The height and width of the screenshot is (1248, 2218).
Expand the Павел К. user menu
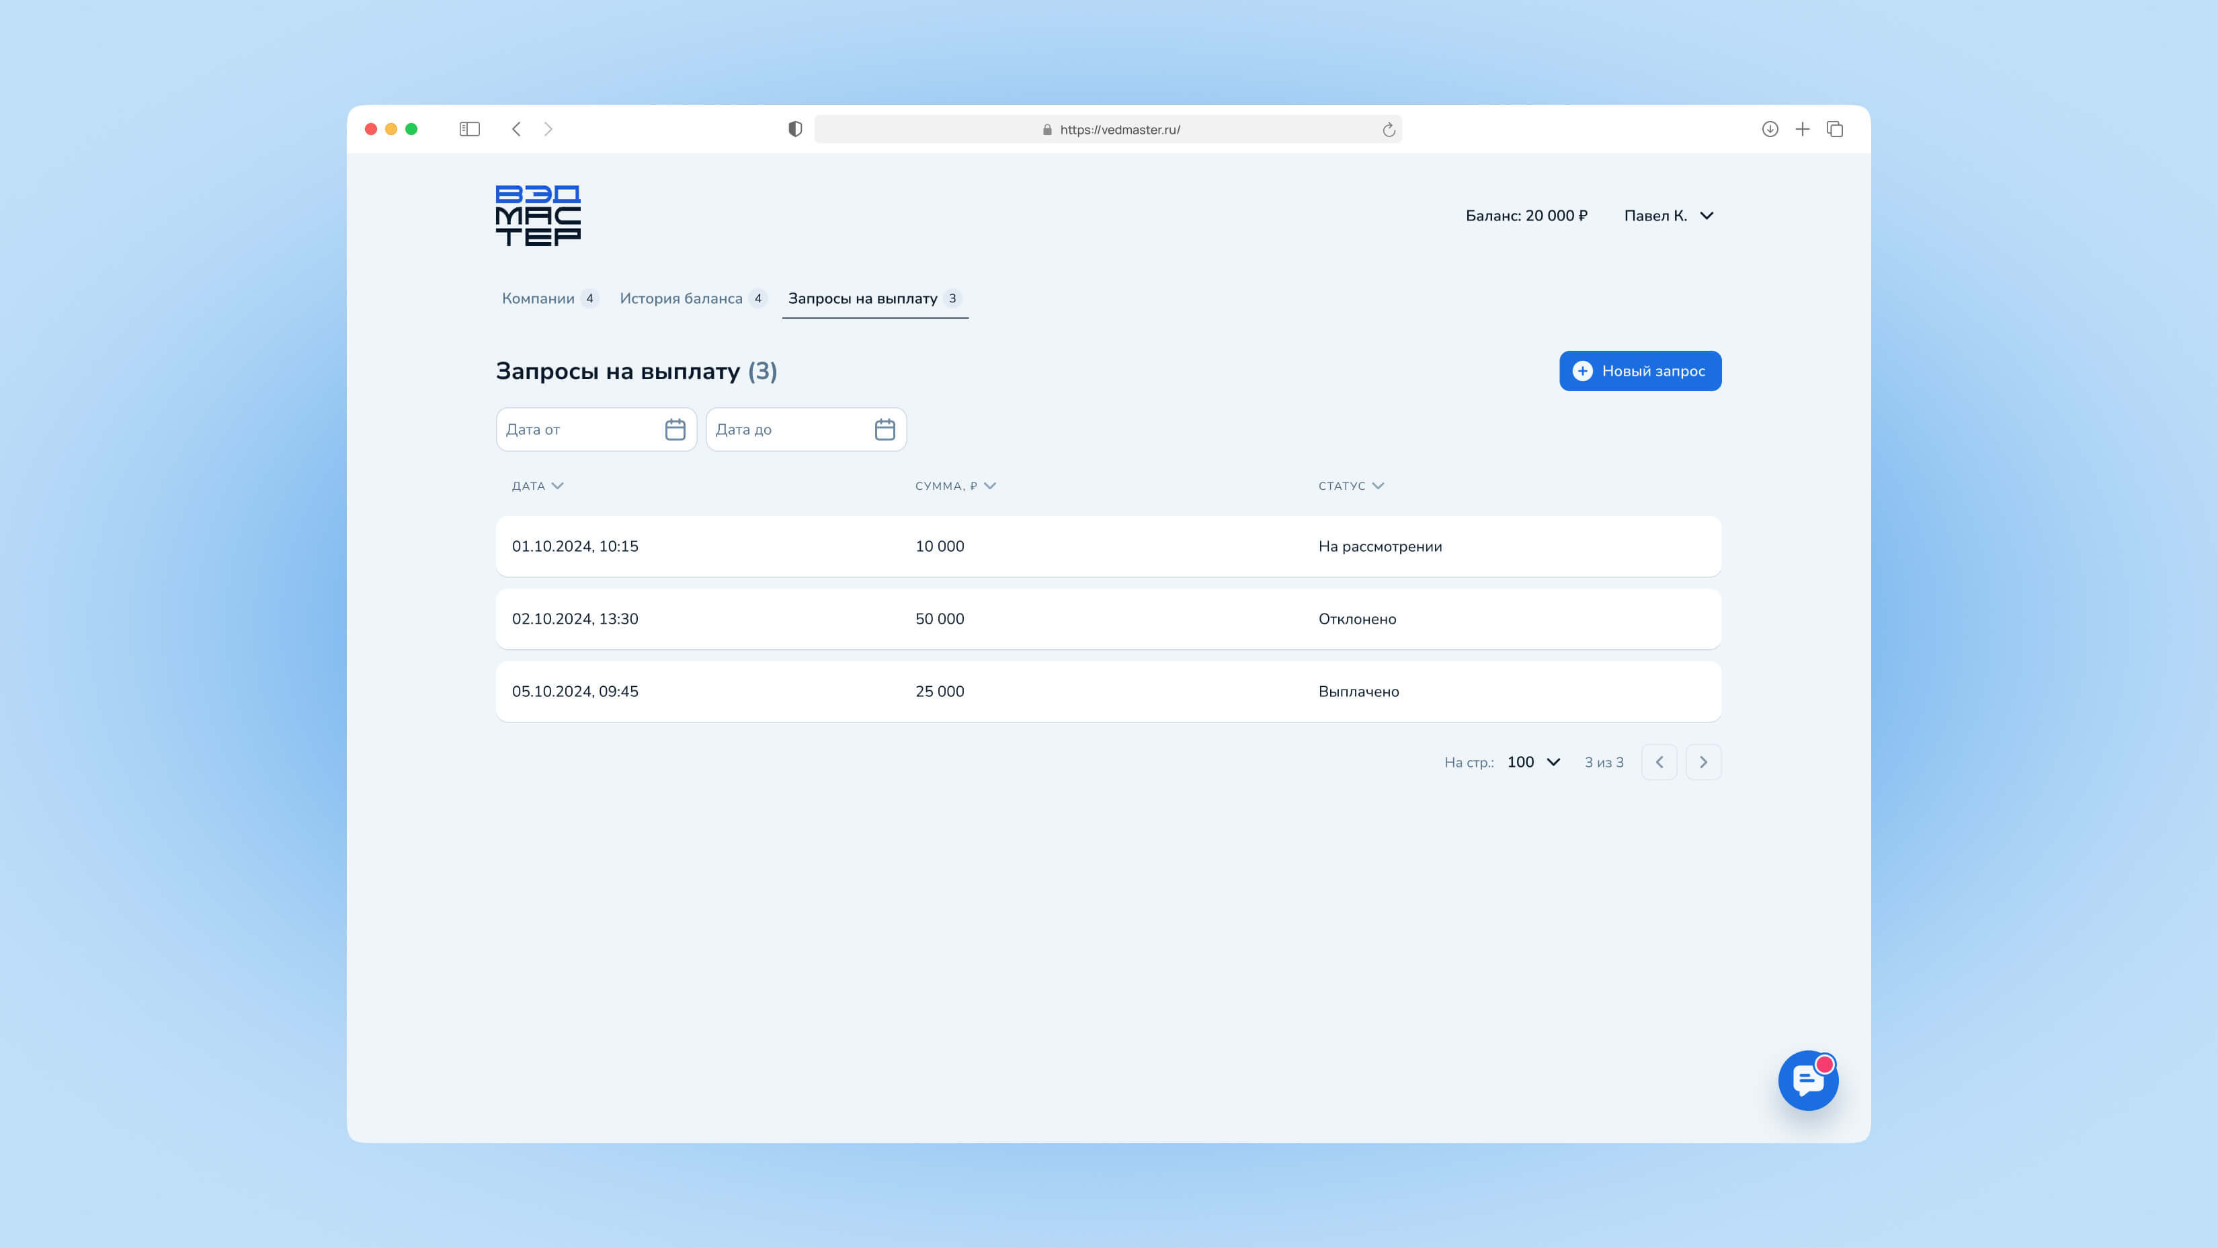(1668, 216)
